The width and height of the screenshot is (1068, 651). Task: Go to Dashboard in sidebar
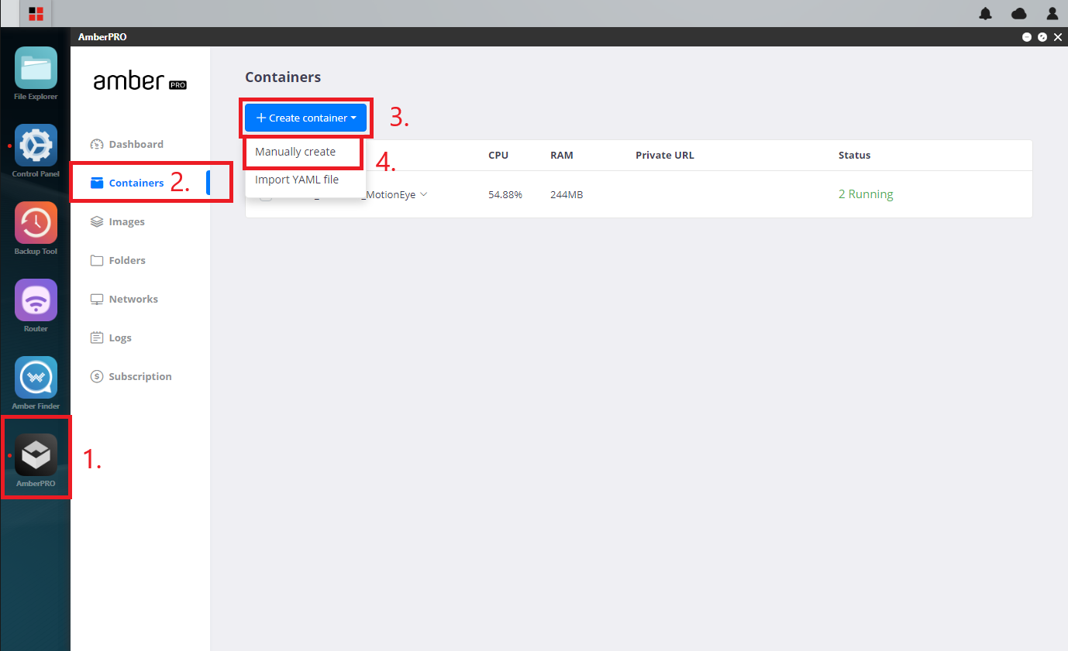[127, 144]
